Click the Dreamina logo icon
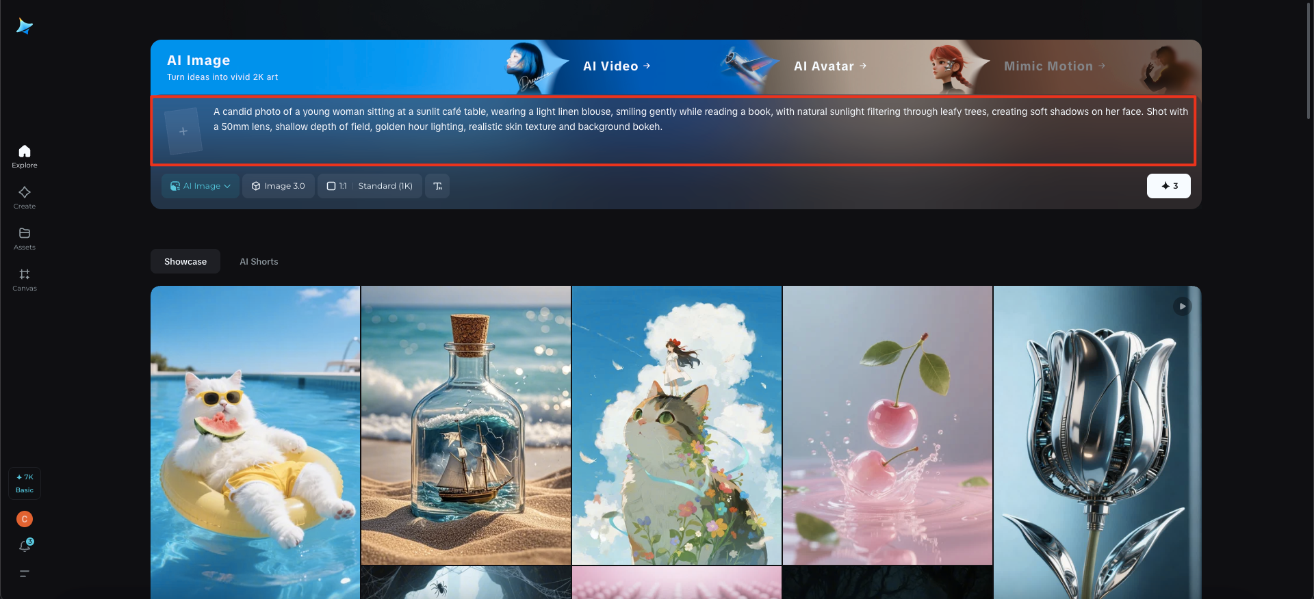Viewport: 1314px width, 599px height. 25,26
